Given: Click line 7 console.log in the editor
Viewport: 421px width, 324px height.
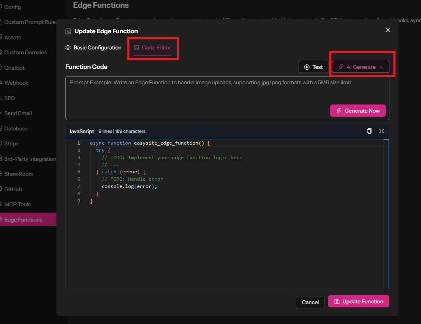Looking at the screenshot, I should point(129,186).
